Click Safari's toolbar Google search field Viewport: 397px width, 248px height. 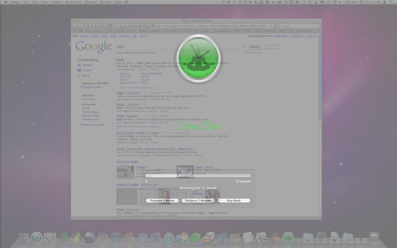(x=298, y=26)
